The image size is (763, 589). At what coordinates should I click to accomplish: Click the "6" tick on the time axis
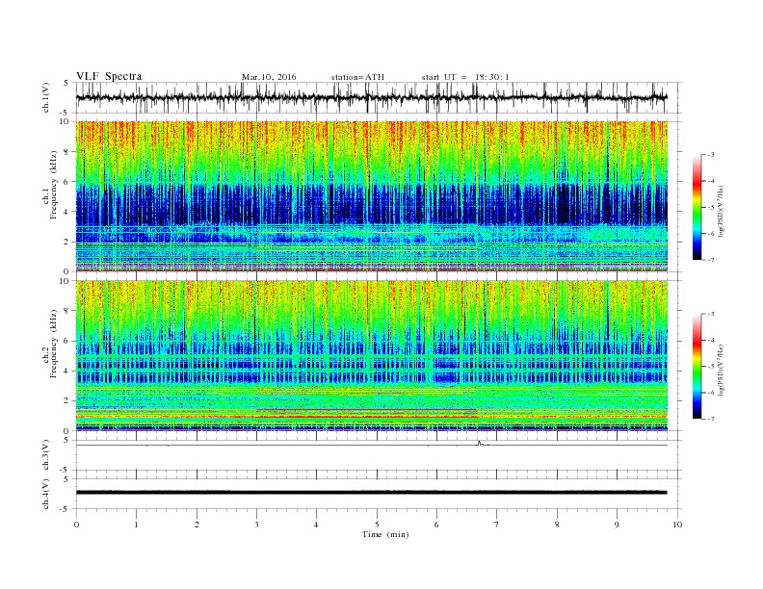436,525
